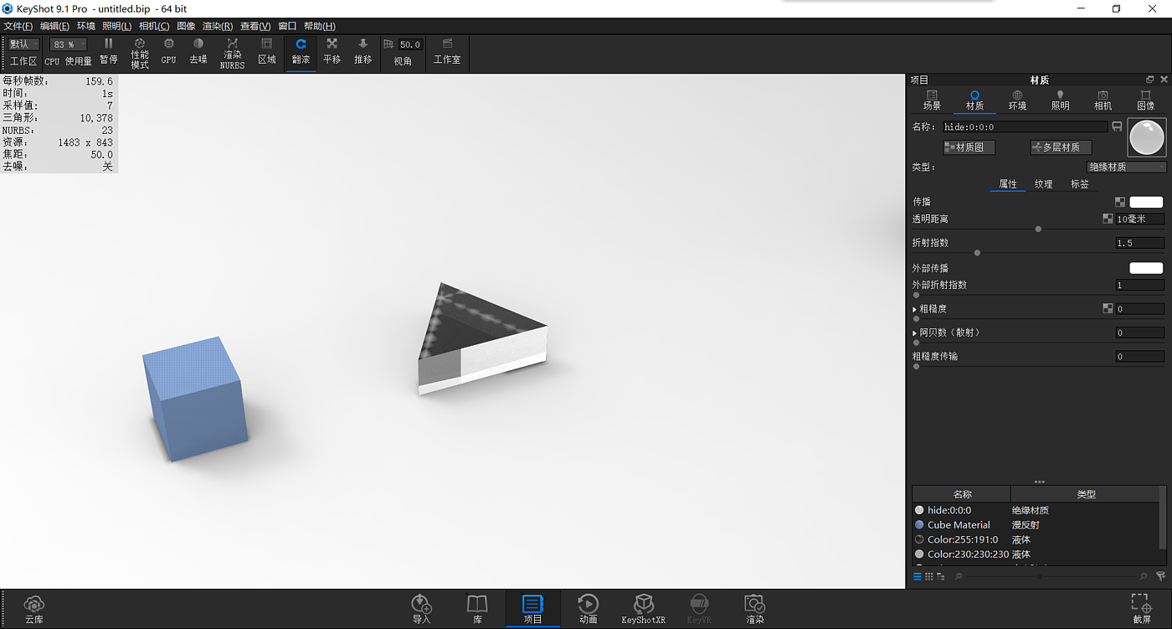
Task: Open the 默认 workspace dropdown
Action: pyautogui.click(x=23, y=44)
